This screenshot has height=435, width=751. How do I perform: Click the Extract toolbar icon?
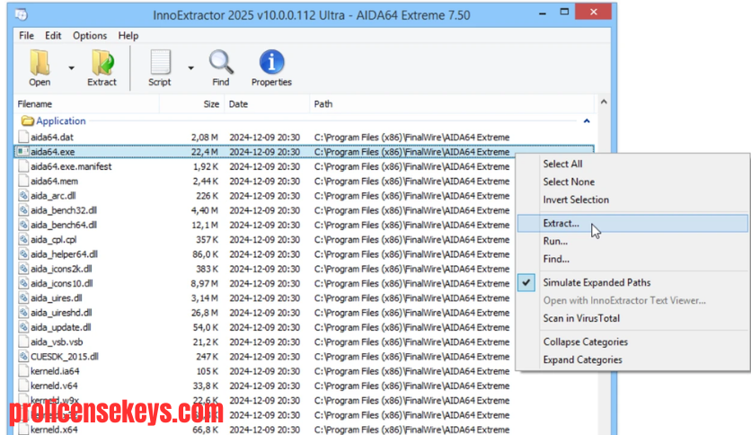coord(102,63)
